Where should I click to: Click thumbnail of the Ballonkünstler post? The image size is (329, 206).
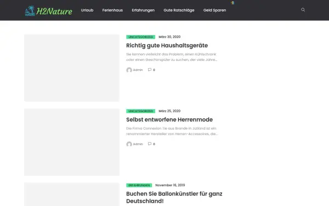72,194
